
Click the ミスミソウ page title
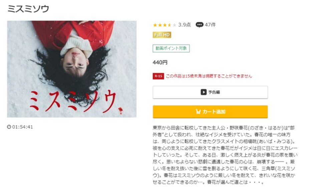pyautogui.click(x=28, y=9)
